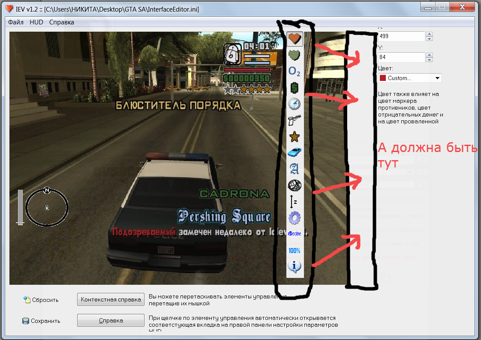
Task: Select the pistol weapon icon
Action: click(x=295, y=120)
